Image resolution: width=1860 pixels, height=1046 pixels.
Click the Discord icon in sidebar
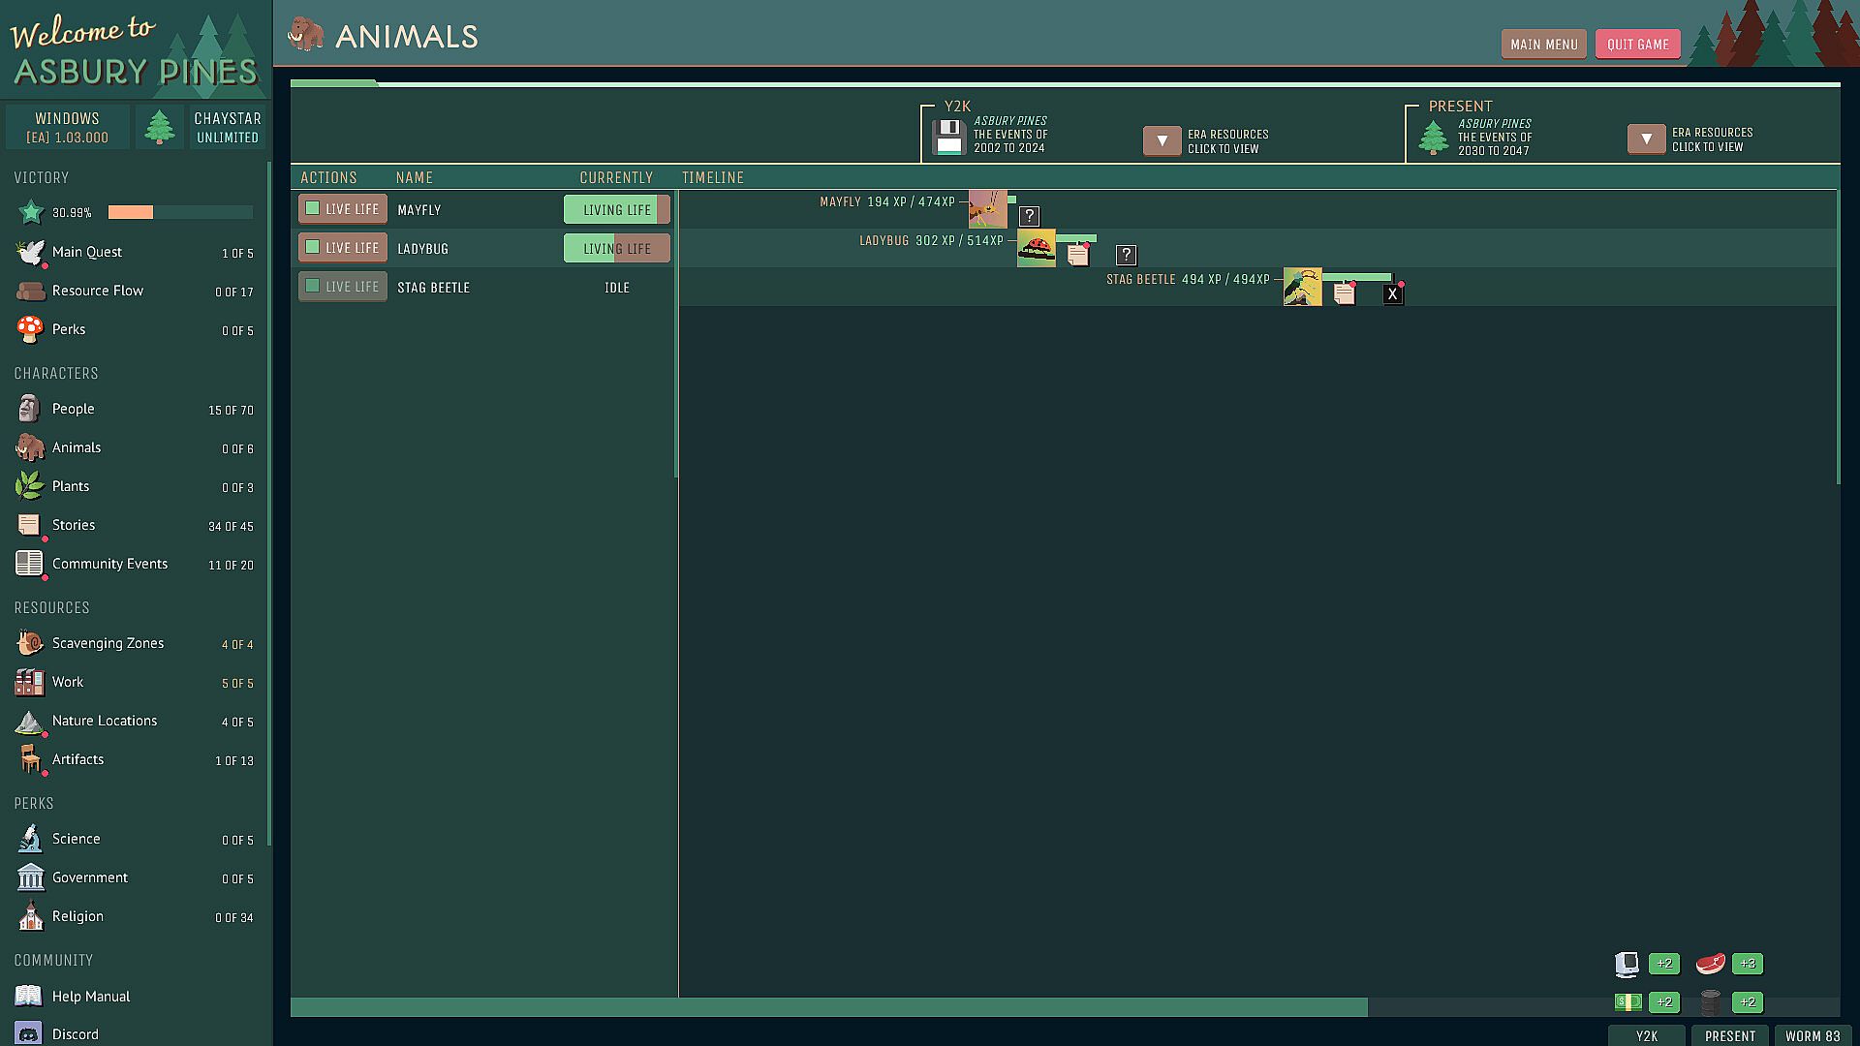point(29,1033)
